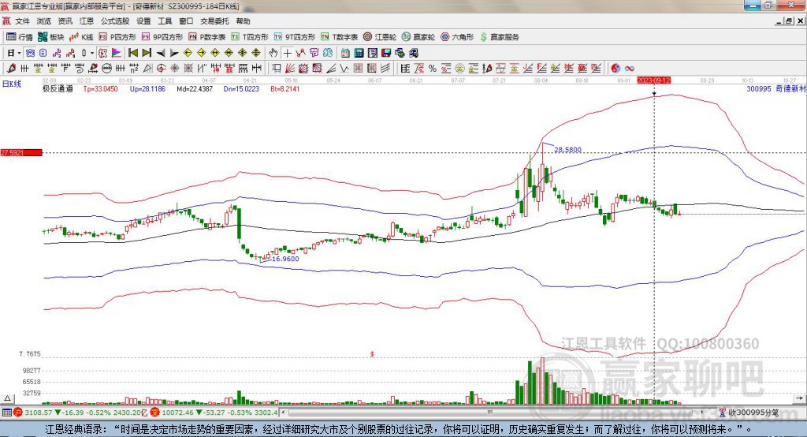The height and width of the screenshot is (437, 807).
Task: Click the 日K线 label
Action: 12,84
